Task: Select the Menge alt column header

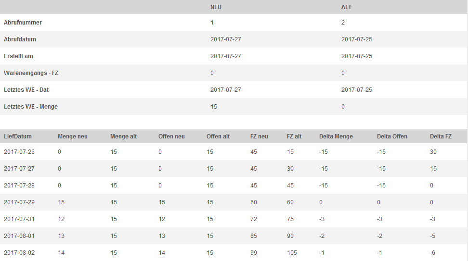Action: (x=123, y=137)
